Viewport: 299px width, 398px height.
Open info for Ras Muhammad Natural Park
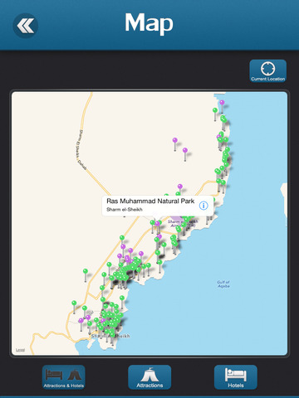[203, 206]
